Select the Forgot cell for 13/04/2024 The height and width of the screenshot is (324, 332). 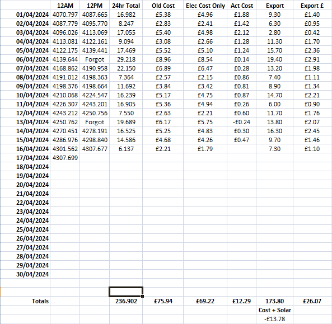[x=95, y=122]
